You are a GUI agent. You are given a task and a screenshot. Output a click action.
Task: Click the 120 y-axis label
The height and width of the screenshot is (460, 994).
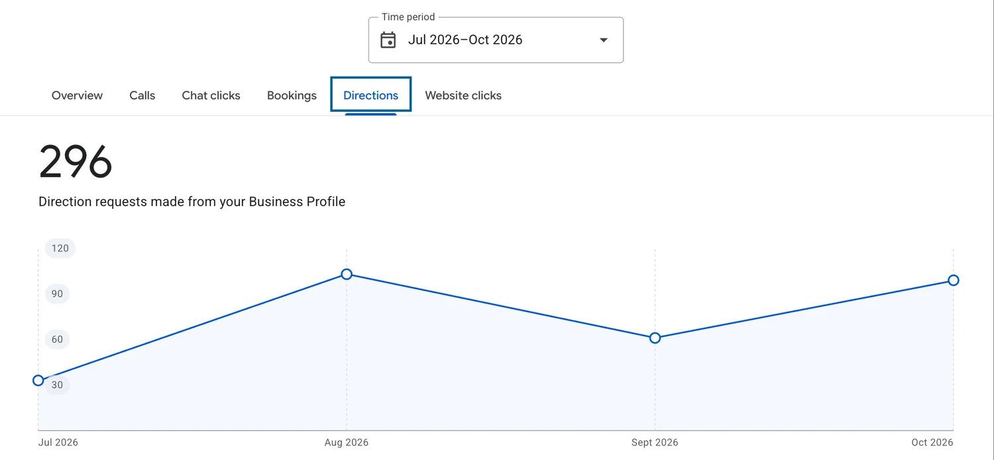point(60,248)
